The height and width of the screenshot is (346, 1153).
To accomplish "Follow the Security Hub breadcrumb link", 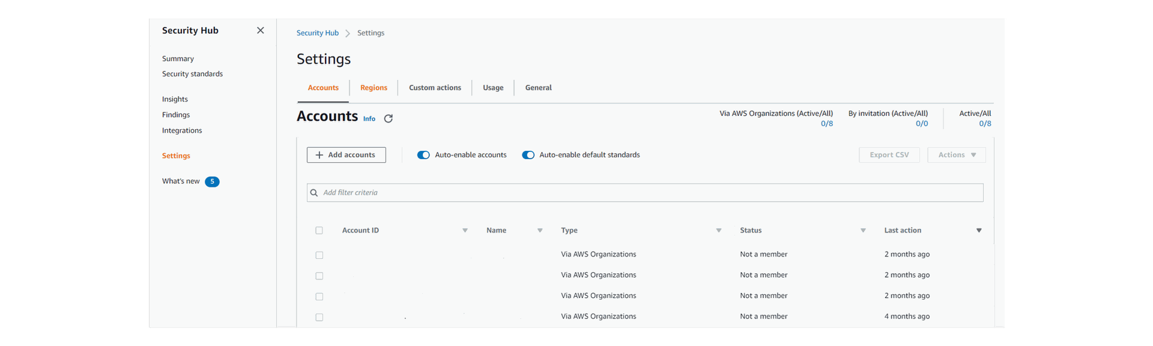I will pyautogui.click(x=318, y=33).
